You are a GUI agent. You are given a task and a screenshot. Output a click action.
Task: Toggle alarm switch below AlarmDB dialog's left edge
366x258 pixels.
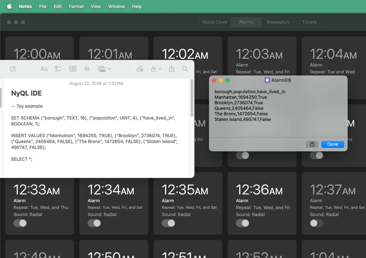tap(243, 155)
